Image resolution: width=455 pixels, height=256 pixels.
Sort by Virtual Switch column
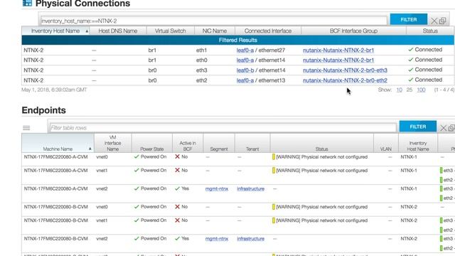[171, 31]
